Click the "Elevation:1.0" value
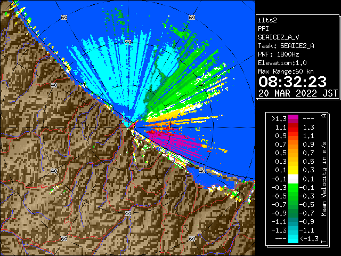Screen dimensions: 341x256 pos(282,63)
